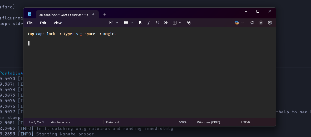This screenshot has height=137, width=311.
Task: Clear formatting using the toolbar icon
Action: 189,23
